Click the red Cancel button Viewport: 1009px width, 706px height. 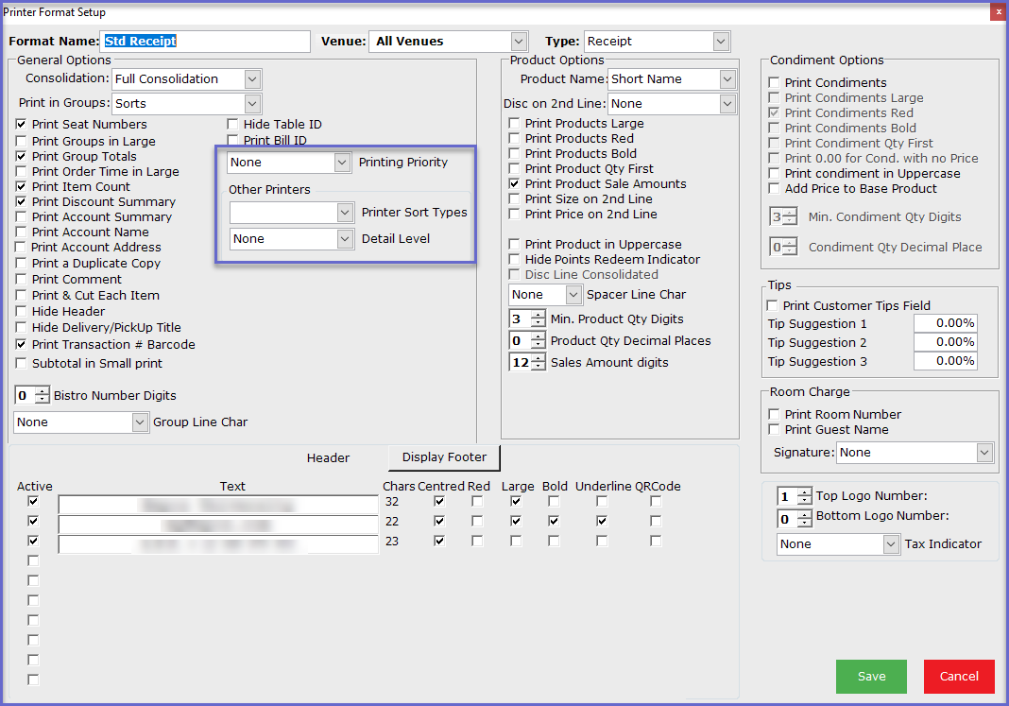click(959, 677)
